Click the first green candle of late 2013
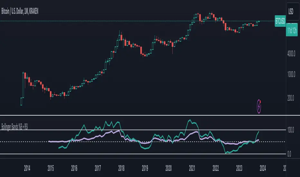Viewport: 300px width, 177px height. click(x=21, y=101)
